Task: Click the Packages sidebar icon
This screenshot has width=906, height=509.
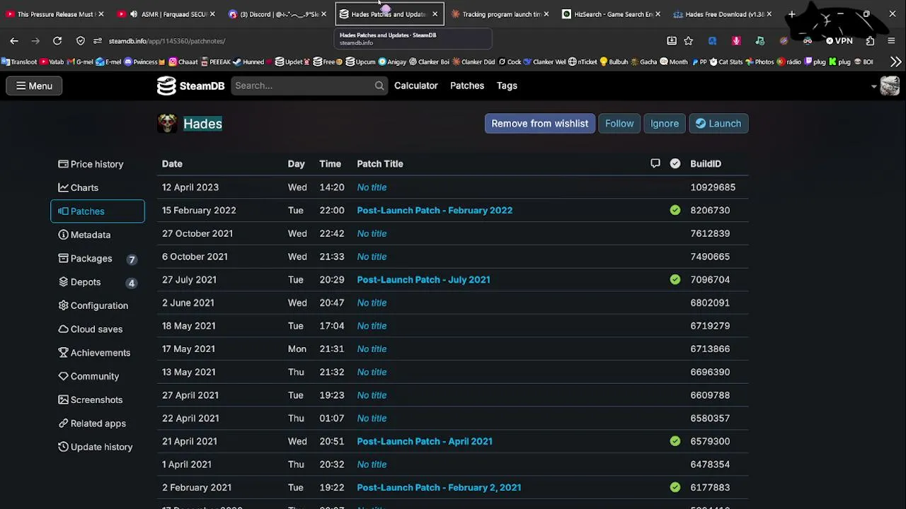Action: [63, 258]
